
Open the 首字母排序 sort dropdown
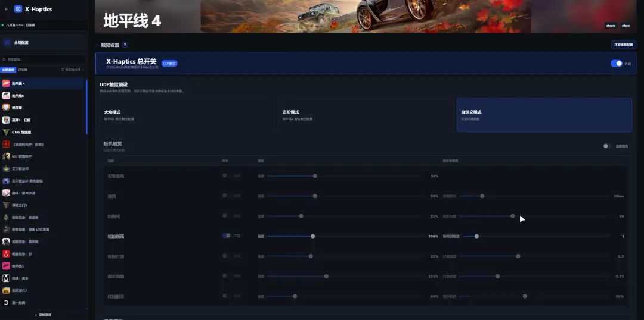73,70
